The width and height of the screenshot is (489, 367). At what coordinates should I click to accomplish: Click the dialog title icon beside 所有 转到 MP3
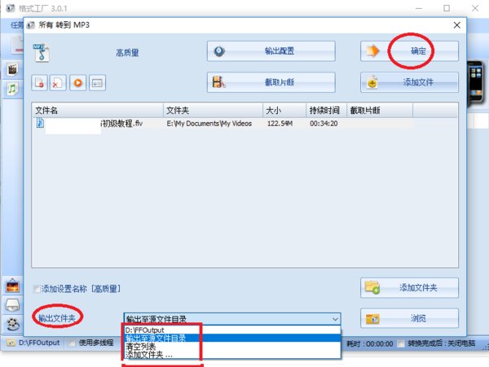click(31, 25)
